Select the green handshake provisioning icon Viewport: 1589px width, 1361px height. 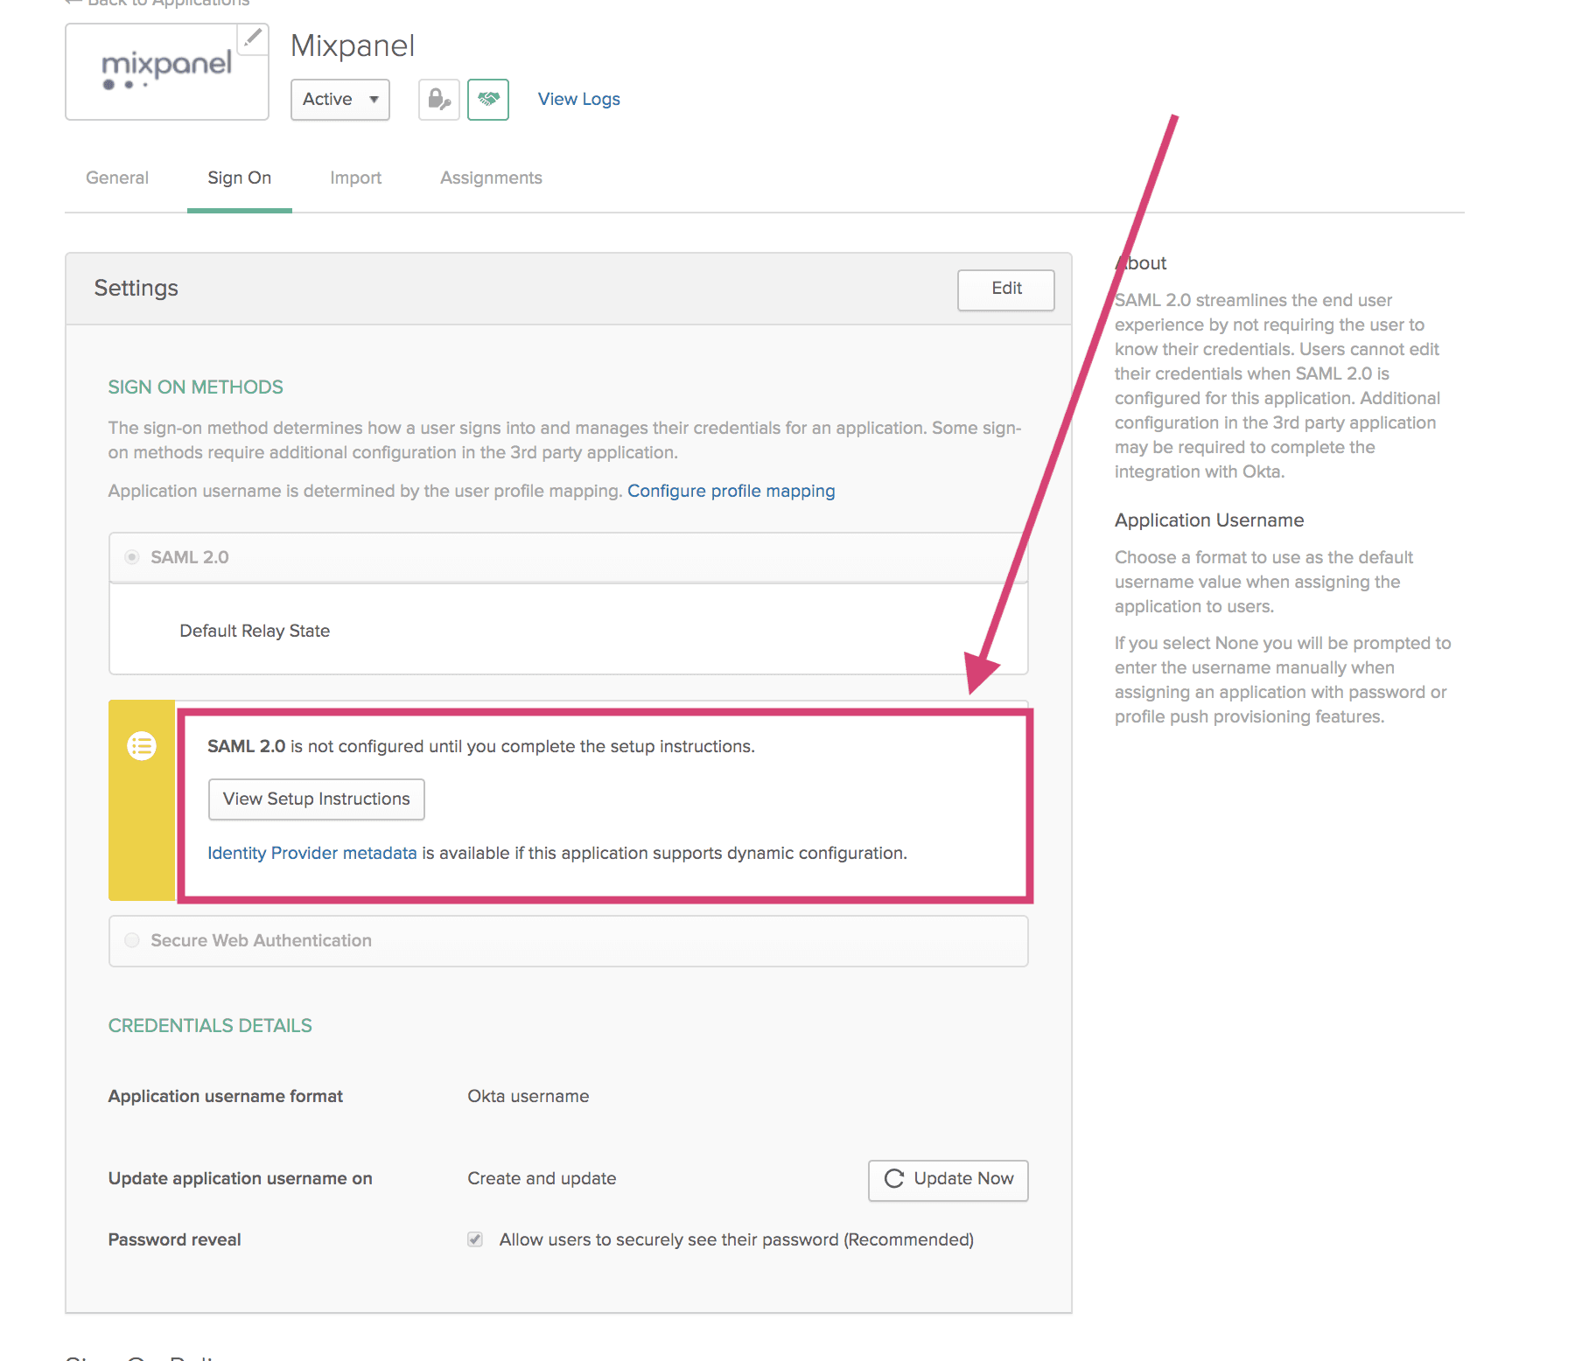click(x=488, y=99)
